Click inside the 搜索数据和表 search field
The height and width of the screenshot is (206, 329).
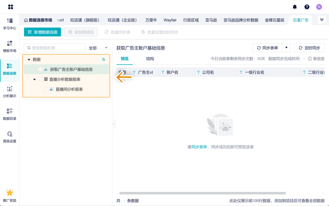pyautogui.click(x=55, y=48)
